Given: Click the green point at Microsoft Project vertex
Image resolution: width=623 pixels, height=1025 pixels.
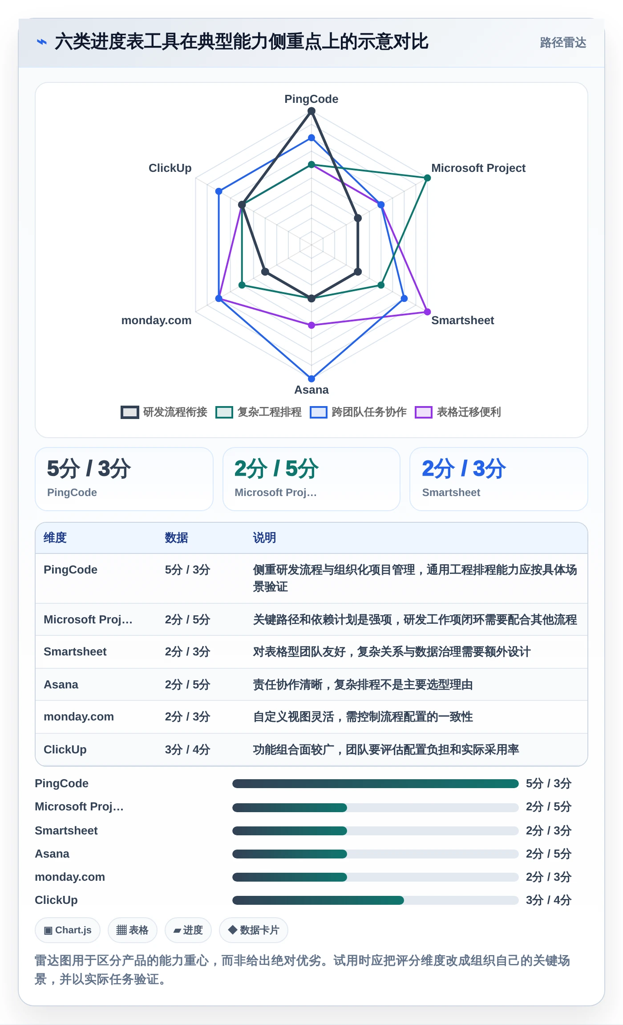Looking at the screenshot, I should 427,178.
